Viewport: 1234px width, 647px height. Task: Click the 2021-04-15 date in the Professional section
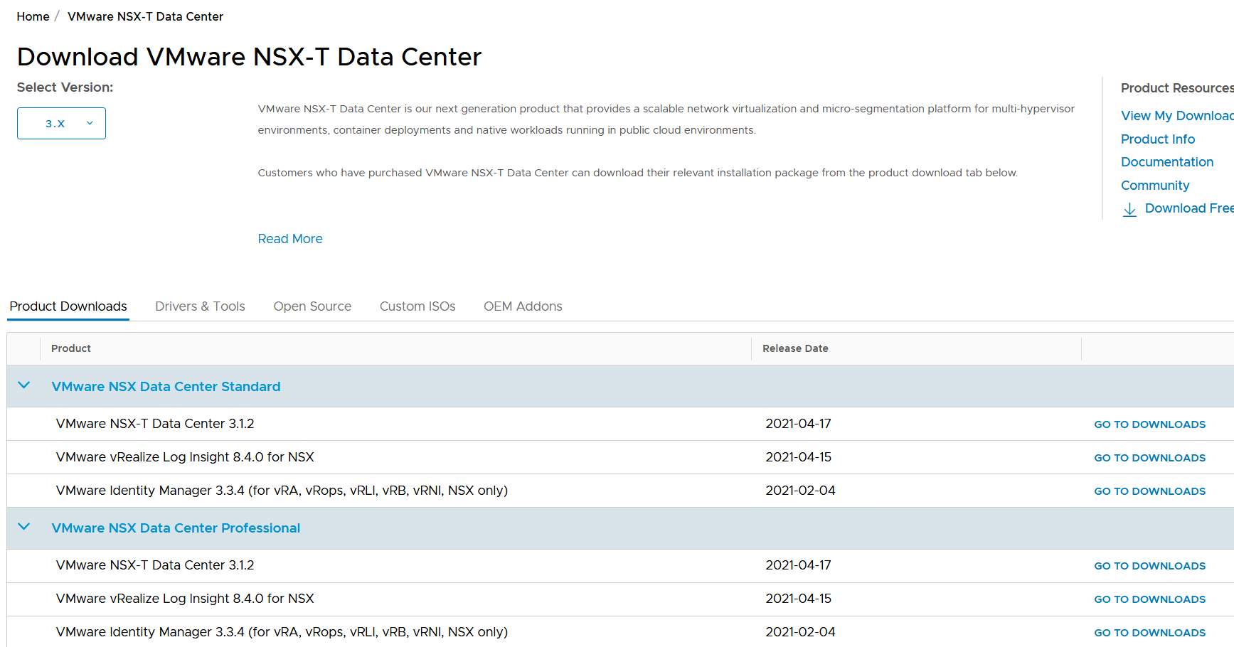pos(798,599)
